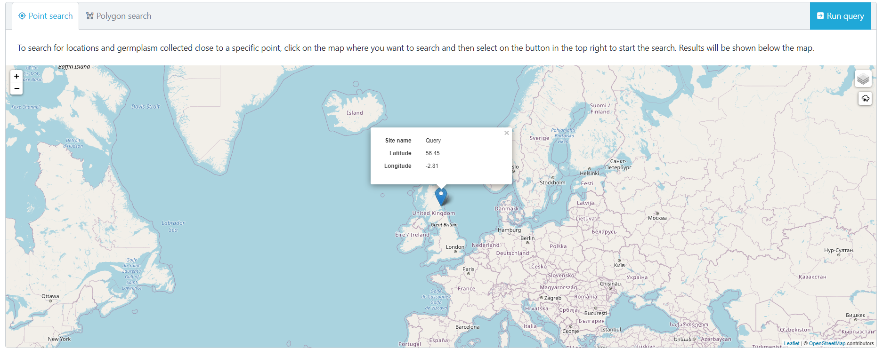
Task: Click the Latitude label in popup
Action: tap(400, 153)
